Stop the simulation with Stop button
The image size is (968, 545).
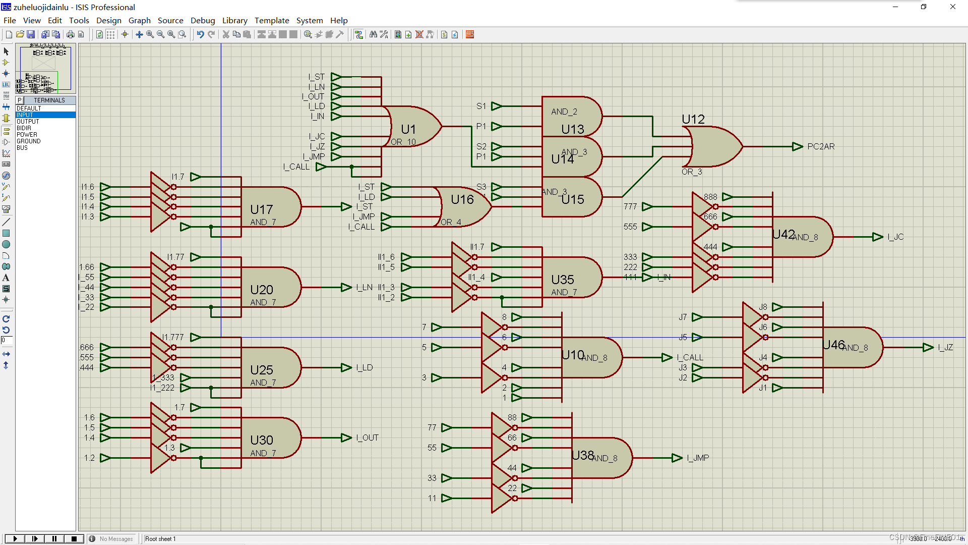(x=74, y=538)
